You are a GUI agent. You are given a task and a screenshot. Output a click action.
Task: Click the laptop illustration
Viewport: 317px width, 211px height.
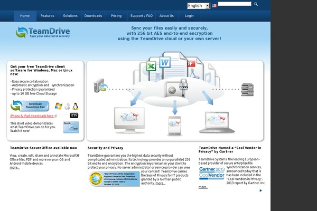point(217,122)
